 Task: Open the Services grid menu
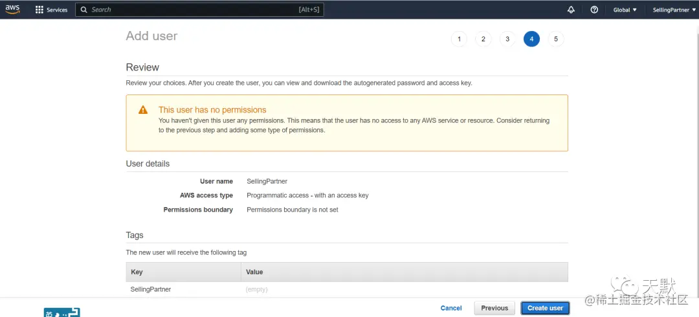click(51, 10)
